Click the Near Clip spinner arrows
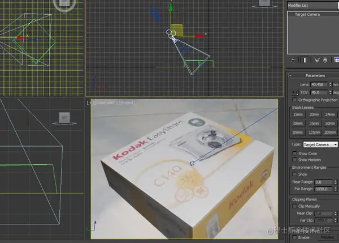This screenshot has height=243, width=339. tap(335, 214)
